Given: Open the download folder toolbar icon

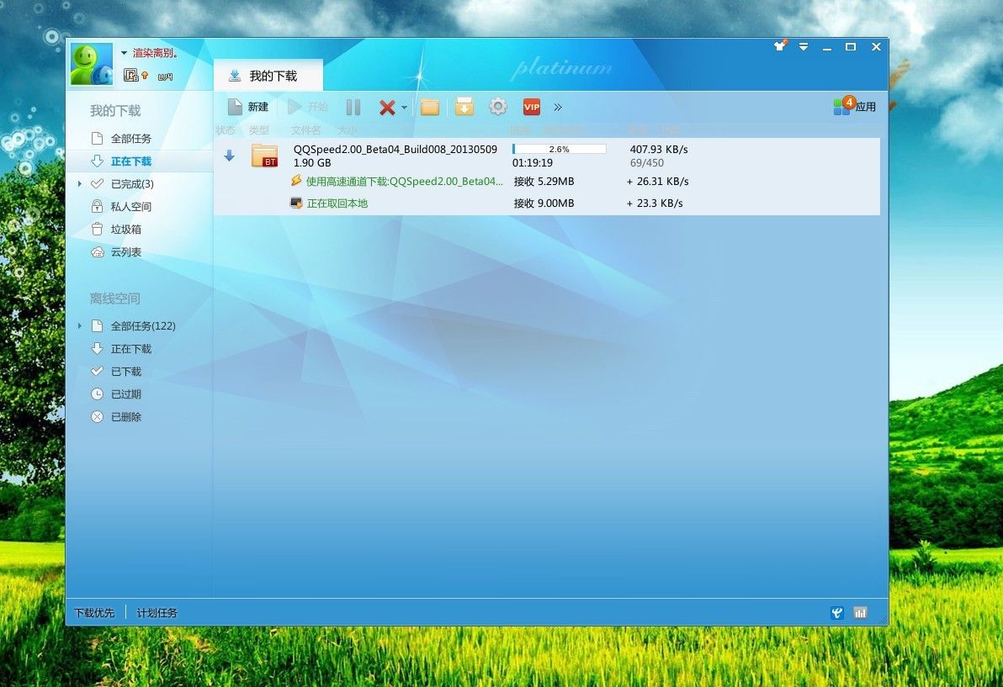Looking at the screenshot, I should pyautogui.click(x=430, y=107).
